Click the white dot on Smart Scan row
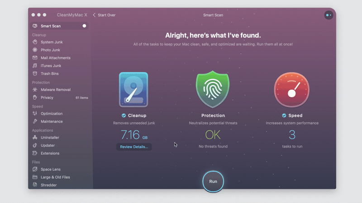 84,26
